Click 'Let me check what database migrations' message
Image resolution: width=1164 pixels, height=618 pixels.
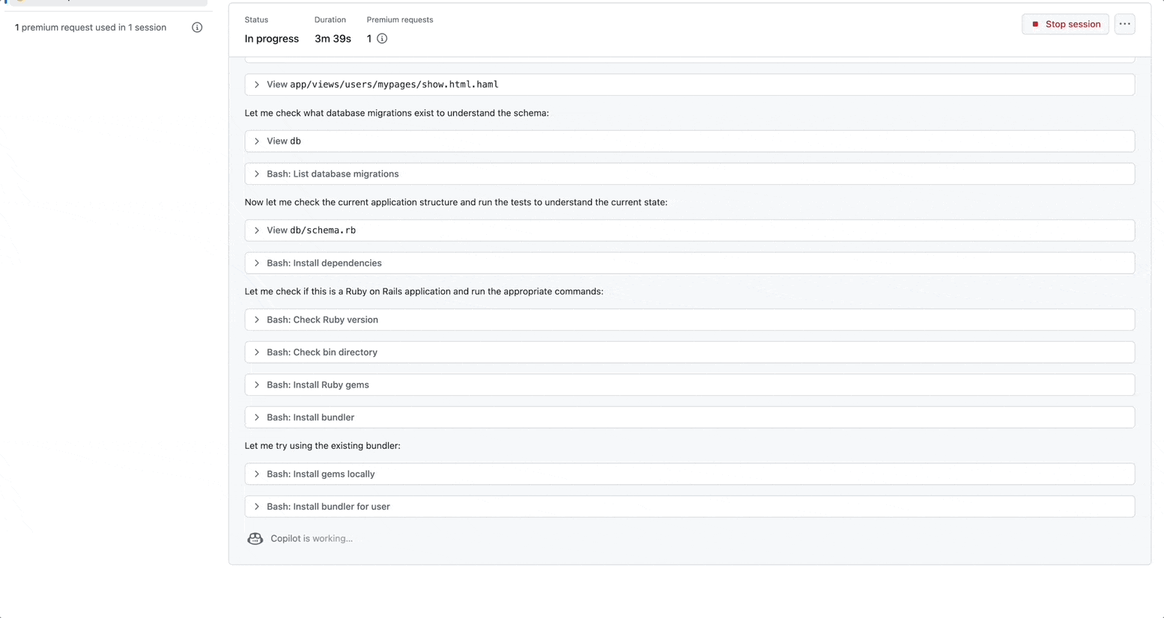coord(396,113)
